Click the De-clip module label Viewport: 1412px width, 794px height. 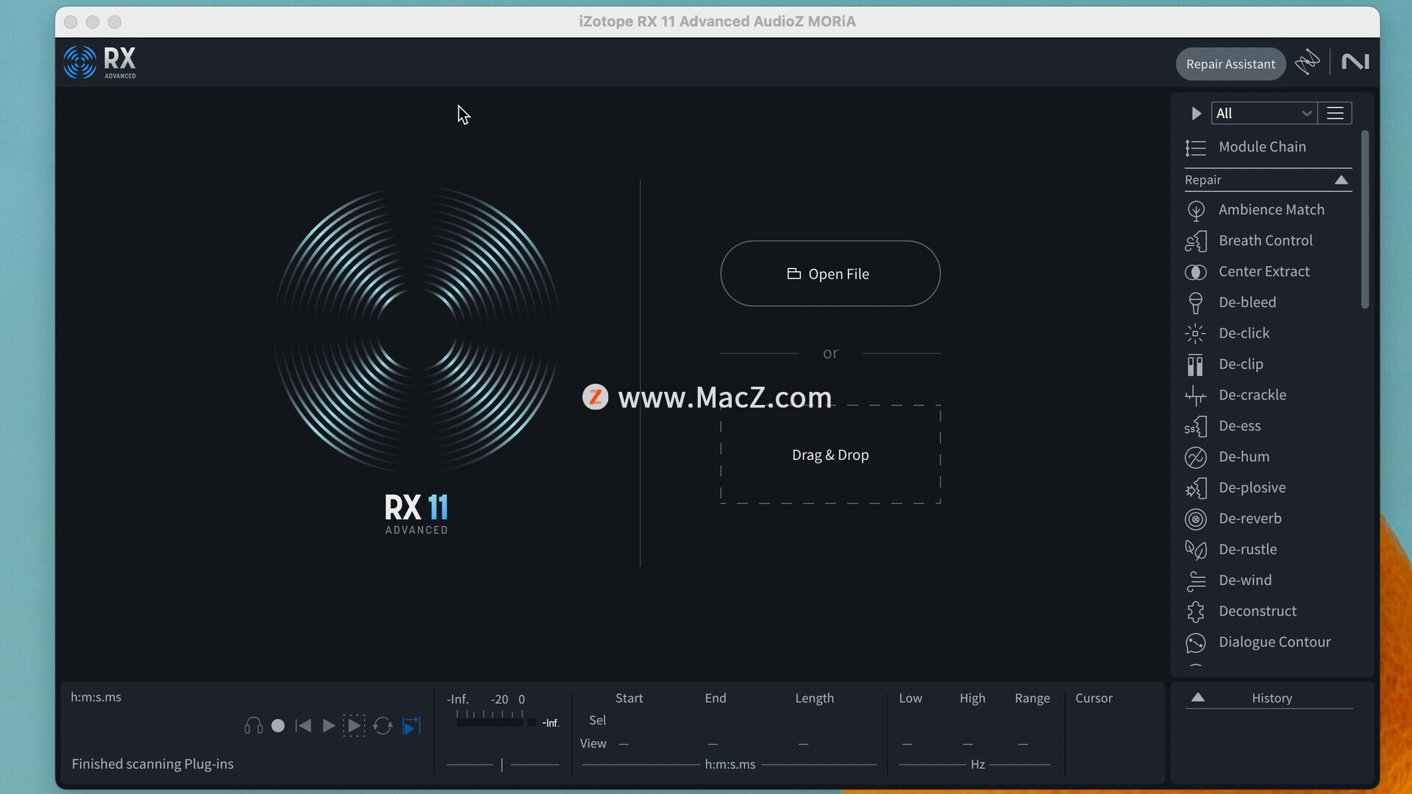tap(1241, 364)
